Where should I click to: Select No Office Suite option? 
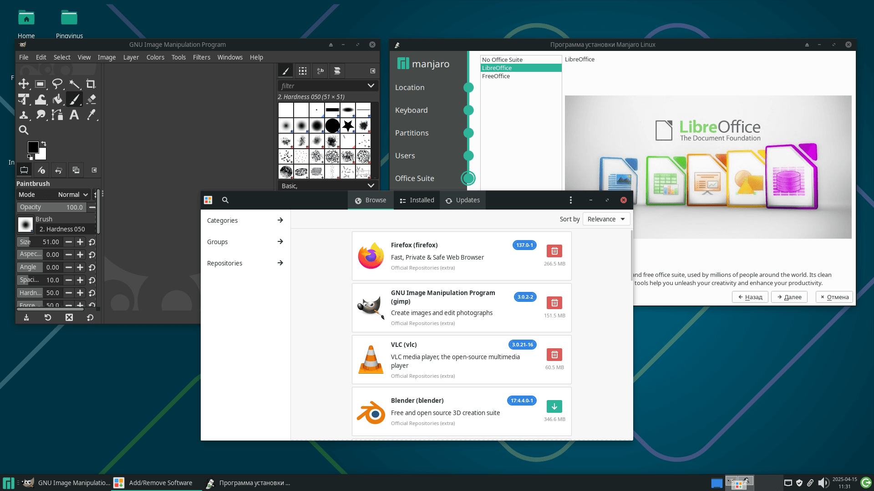pyautogui.click(x=521, y=60)
